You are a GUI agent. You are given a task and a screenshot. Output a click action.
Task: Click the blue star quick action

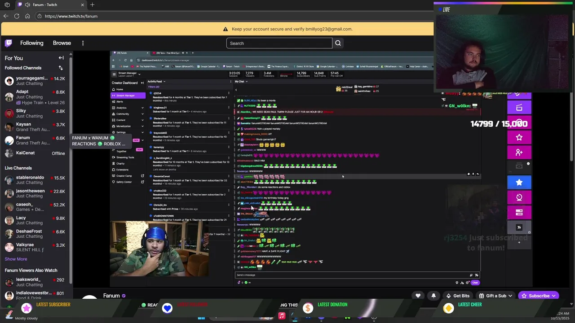pyautogui.click(x=519, y=182)
